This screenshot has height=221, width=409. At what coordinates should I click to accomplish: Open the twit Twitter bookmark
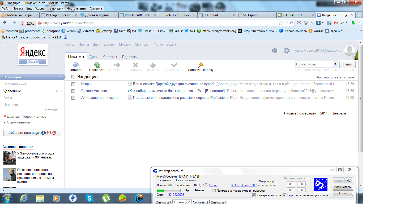tap(190, 31)
